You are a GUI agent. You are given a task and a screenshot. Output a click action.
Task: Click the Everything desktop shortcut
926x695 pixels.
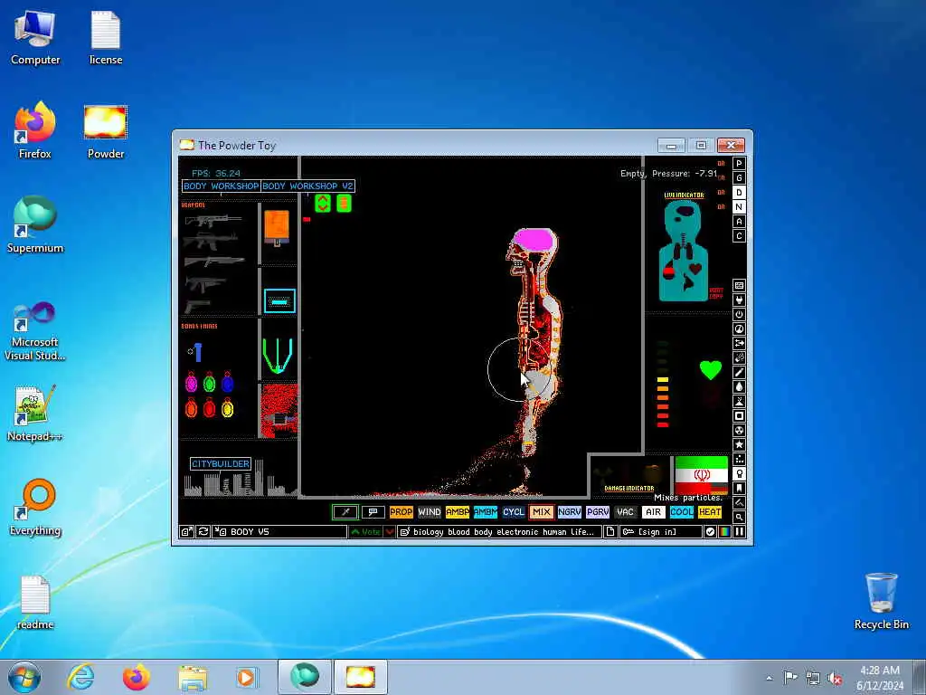(35, 508)
